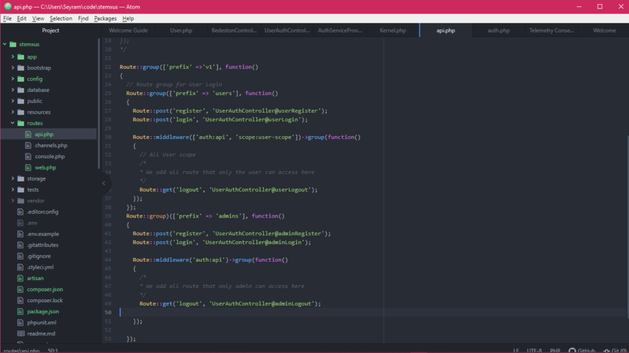The width and height of the screenshot is (629, 353).
Task: Click UTF-8 encoding selector
Action: 534,351
